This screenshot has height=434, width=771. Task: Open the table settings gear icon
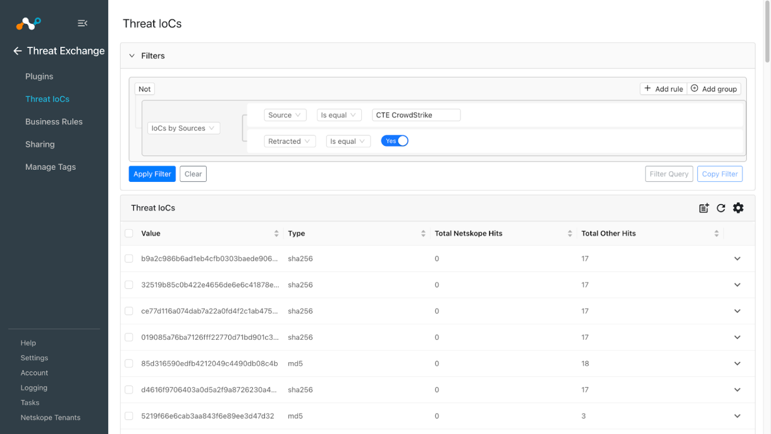(738, 208)
